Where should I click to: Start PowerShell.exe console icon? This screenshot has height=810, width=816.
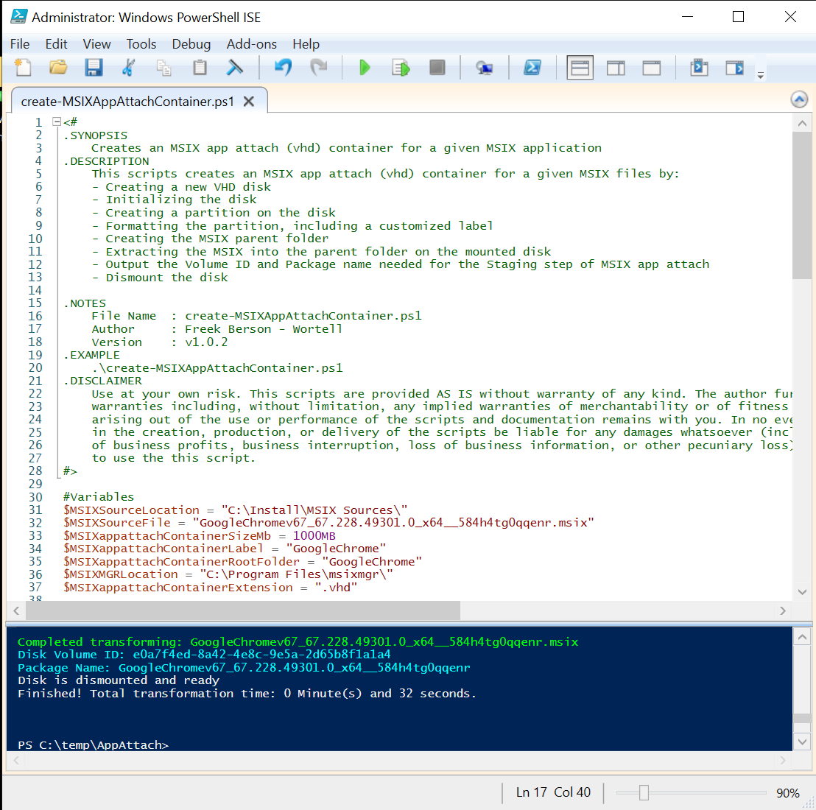[532, 68]
